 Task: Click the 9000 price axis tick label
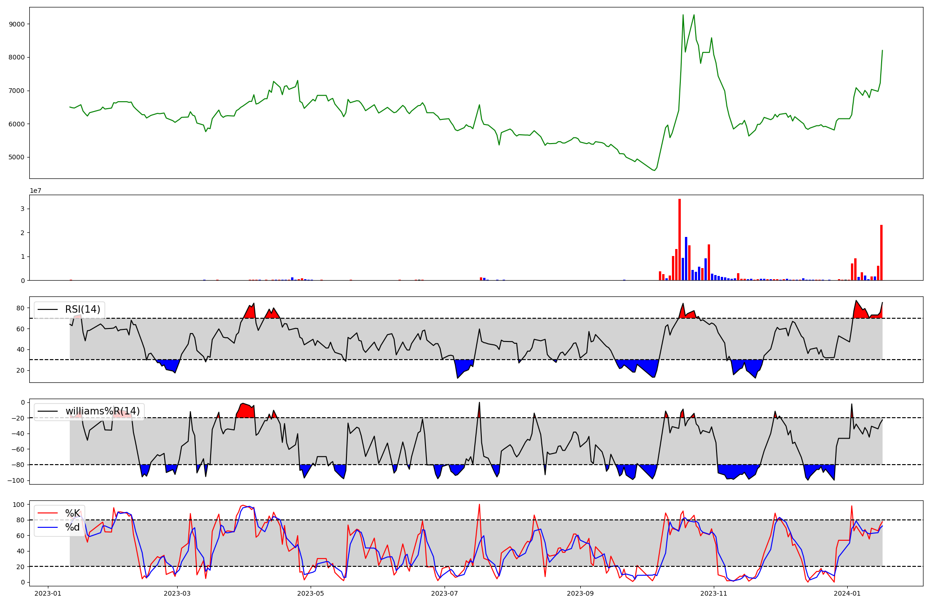tap(17, 24)
